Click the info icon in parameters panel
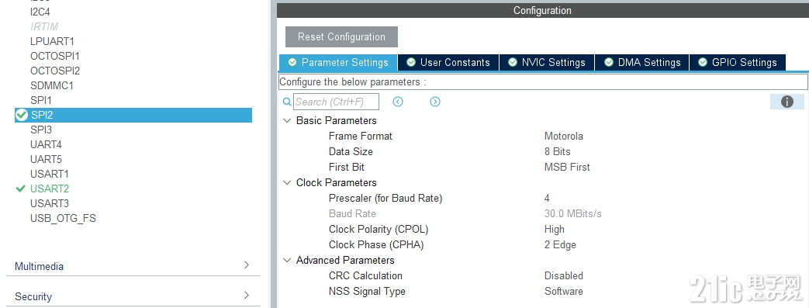This screenshot has width=809, height=308. coord(787,102)
